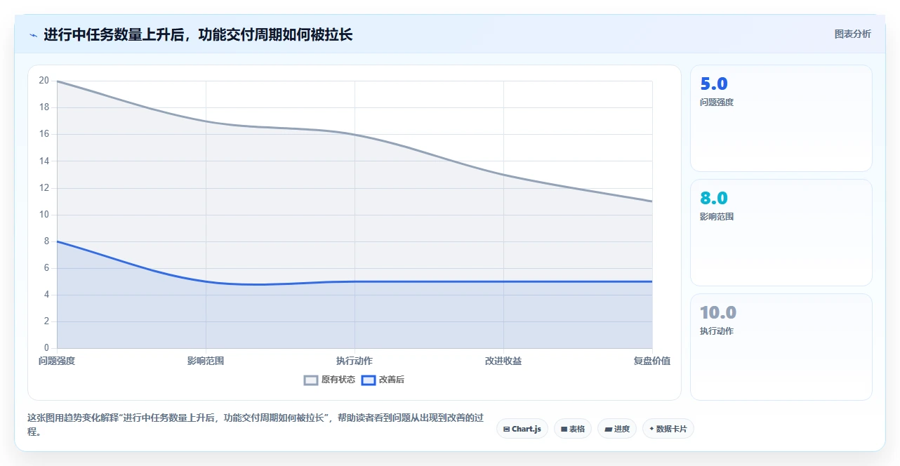Select the 表格 tag
The width and height of the screenshot is (900, 466).
(x=573, y=429)
